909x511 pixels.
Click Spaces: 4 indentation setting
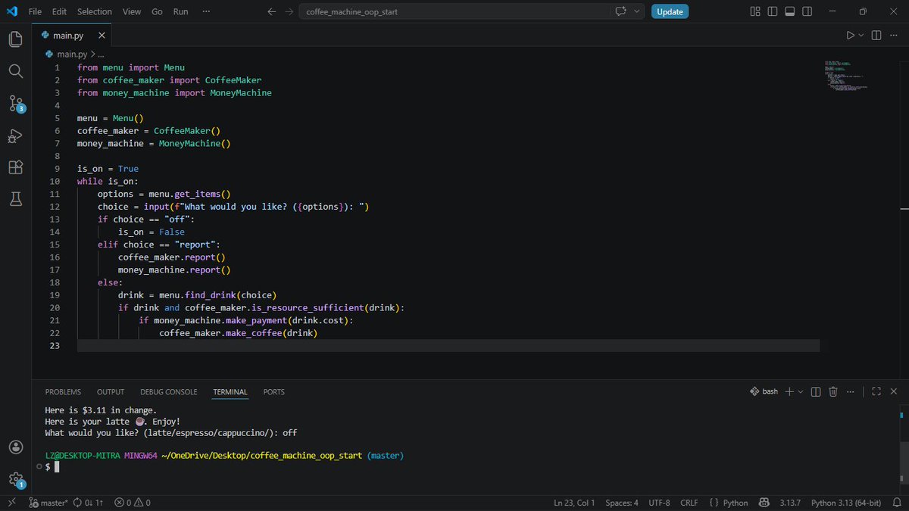click(622, 503)
